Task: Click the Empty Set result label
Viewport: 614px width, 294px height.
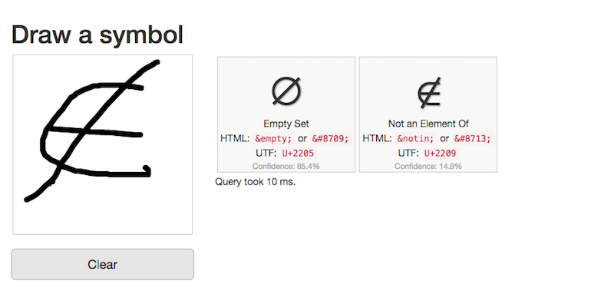Action: pyautogui.click(x=286, y=124)
